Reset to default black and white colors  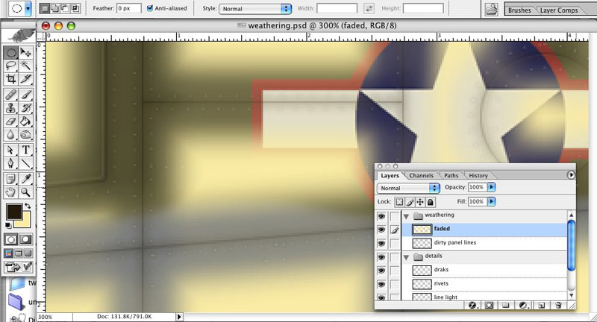[8, 225]
